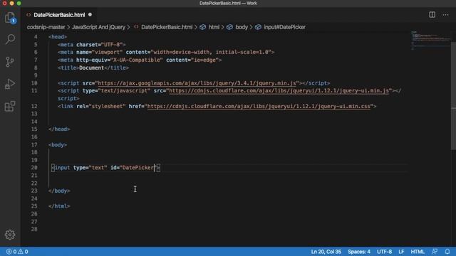
Task: Click the JavaScript And jQuery breadcrumb
Action: click(x=98, y=27)
